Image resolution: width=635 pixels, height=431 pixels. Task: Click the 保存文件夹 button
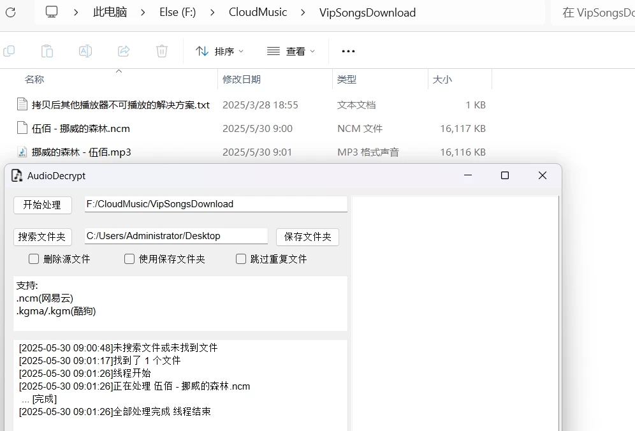[x=307, y=237]
